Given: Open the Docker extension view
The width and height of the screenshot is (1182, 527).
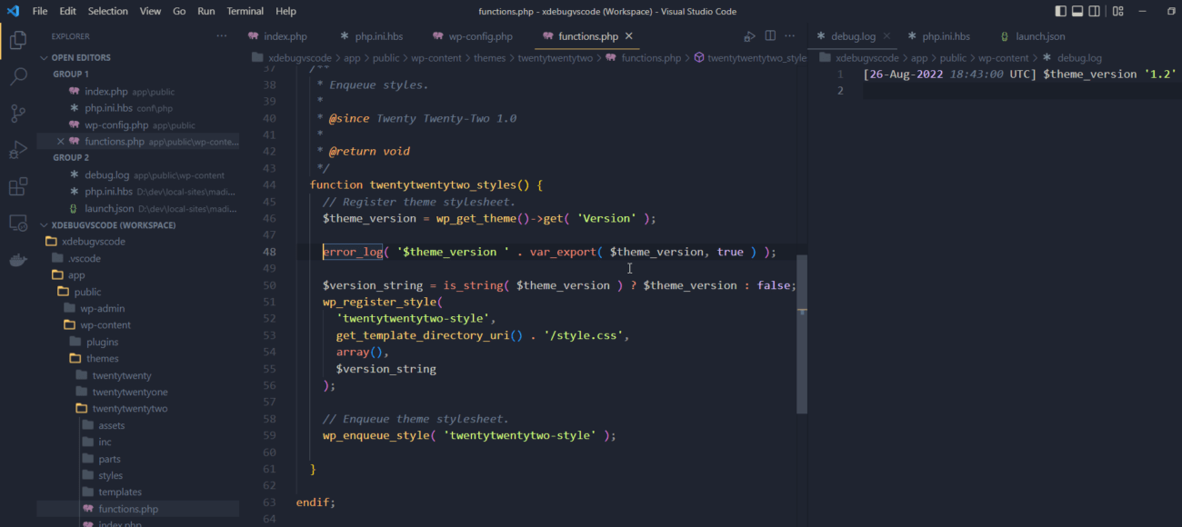Looking at the screenshot, I should pos(18,260).
